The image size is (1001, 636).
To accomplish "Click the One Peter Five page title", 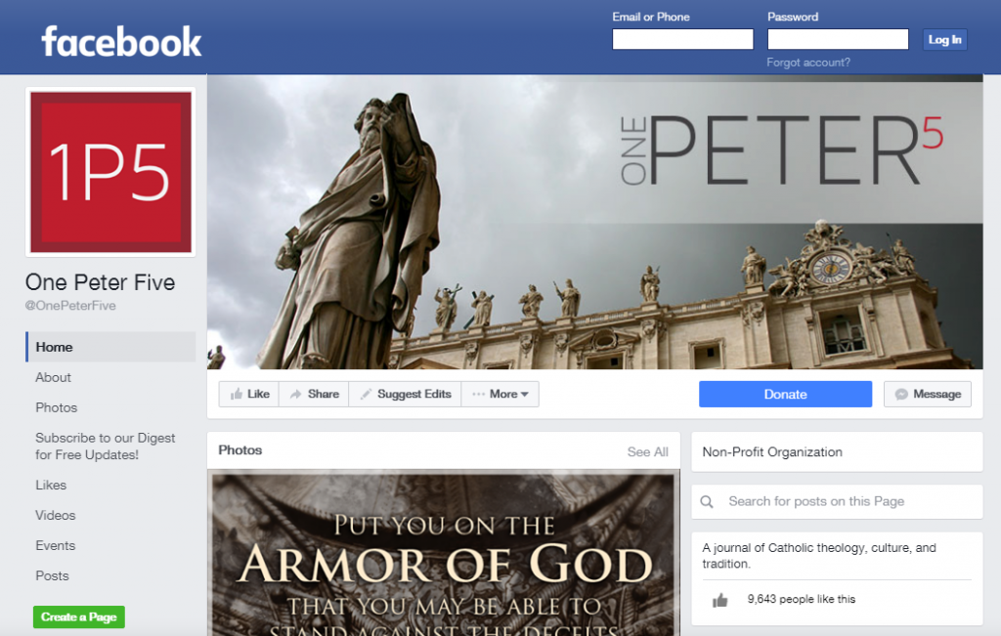I will (x=101, y=282).
